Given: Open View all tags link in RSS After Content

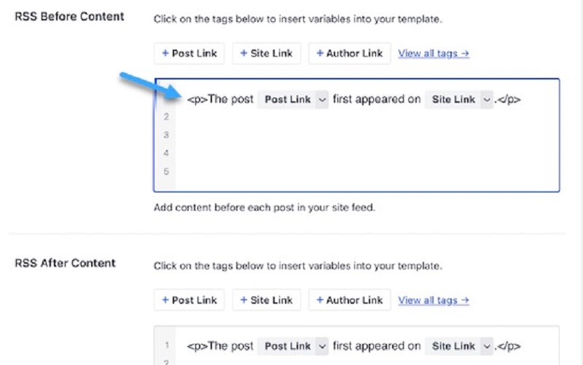Looking at the screenshot, I should (433, 299).
